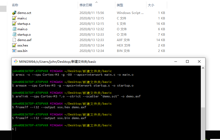The width and height of the screenshot is (220, 140).
Task: Click the startup.s file name
Action: pos(24,24)
